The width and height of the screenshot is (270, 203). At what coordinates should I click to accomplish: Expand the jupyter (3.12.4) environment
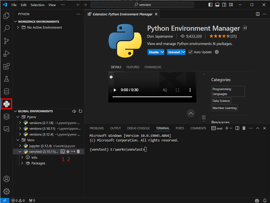coord(20,146)
